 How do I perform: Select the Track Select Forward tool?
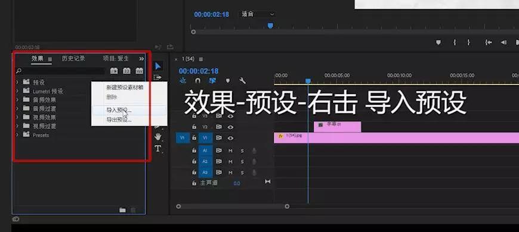pyautogui.click(x=157, y=77)
